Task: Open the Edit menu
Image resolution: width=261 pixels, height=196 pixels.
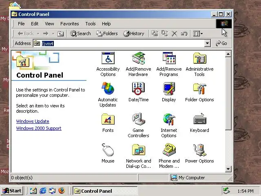Action: 35,24
